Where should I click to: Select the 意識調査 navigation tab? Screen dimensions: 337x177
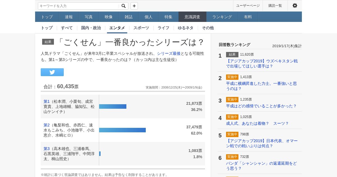point(192,17)
